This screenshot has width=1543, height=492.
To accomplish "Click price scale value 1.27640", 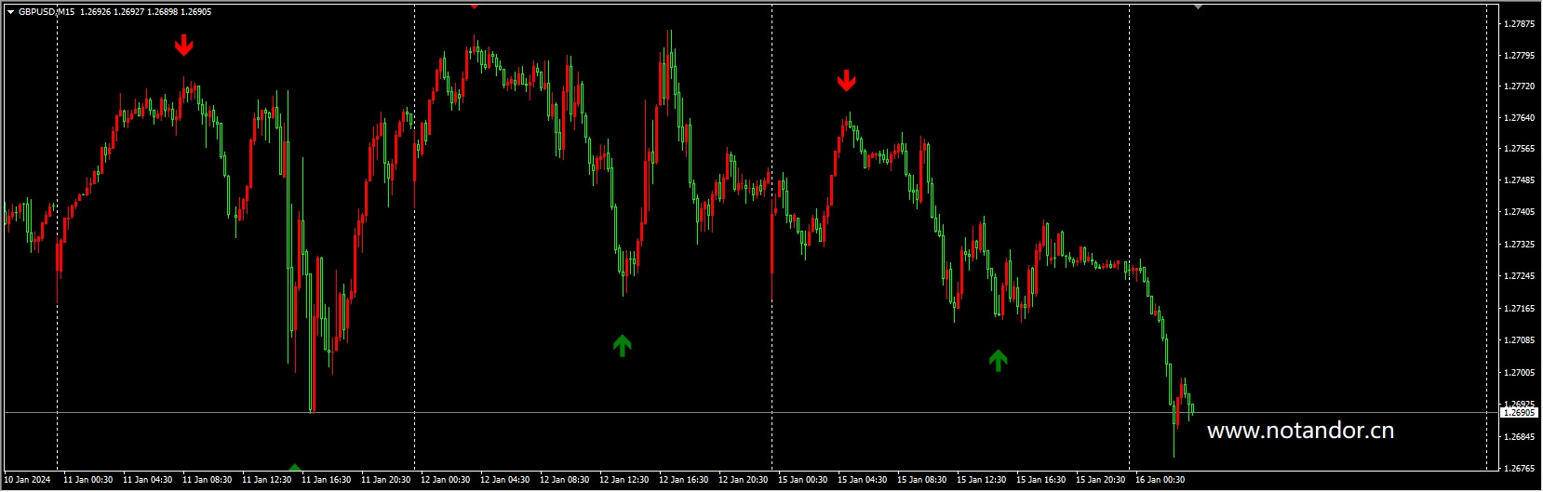I will pyautogui.click(x=1519, y=118).
